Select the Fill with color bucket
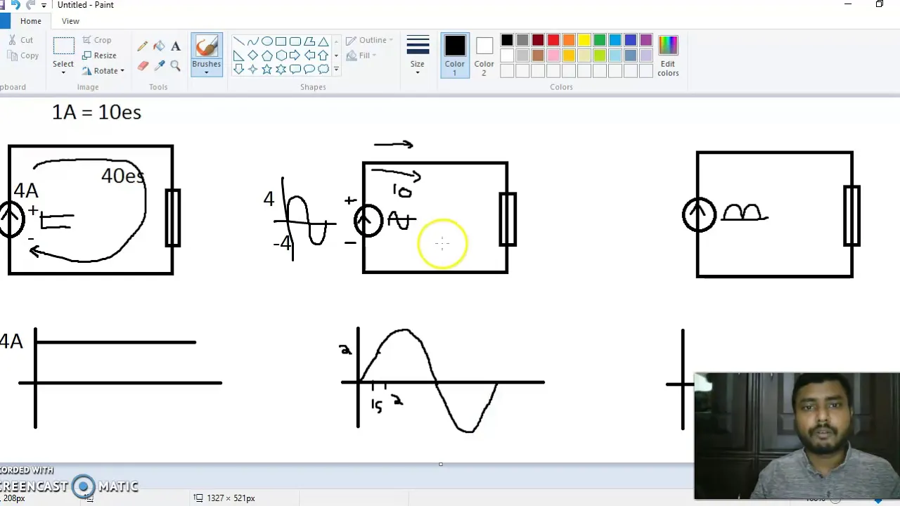The image size is (900, 506). click(159, 46)
